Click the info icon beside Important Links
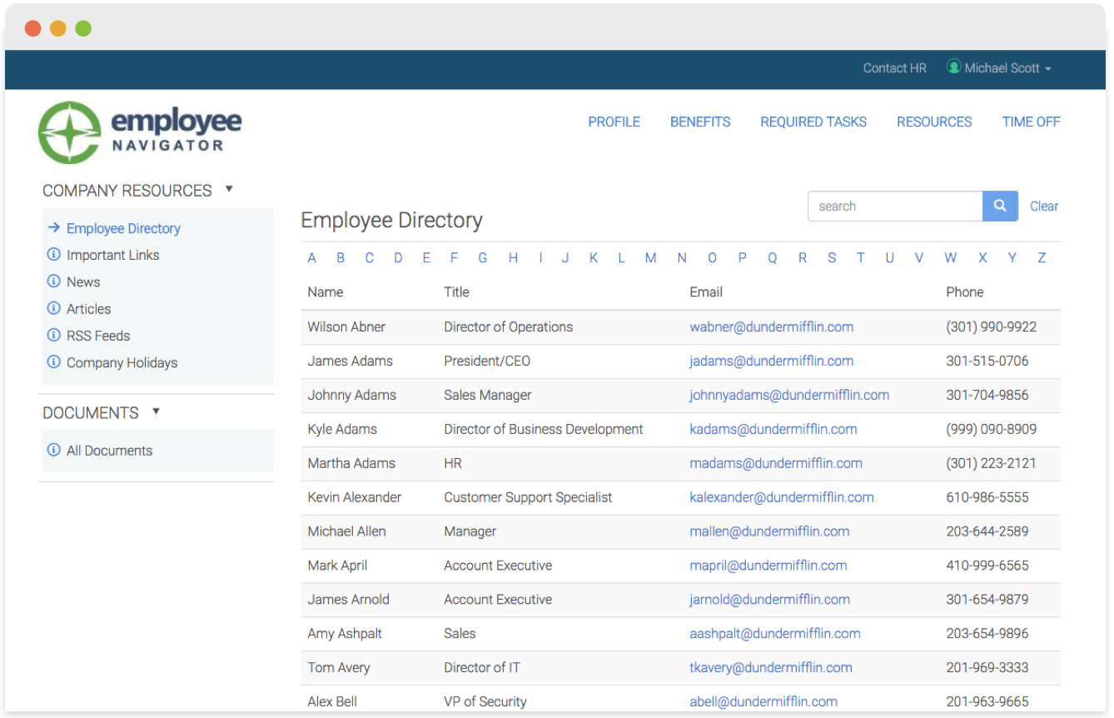Image resolution: width=1114 pixels, height=718 pixels. [56, 255]
